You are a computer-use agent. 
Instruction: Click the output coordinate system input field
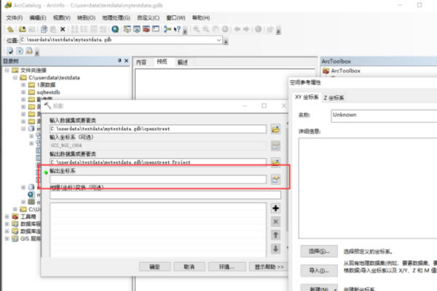click(158, 180)
